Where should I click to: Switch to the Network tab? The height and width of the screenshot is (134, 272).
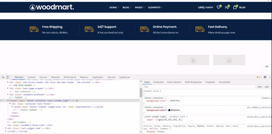point(55,77)
